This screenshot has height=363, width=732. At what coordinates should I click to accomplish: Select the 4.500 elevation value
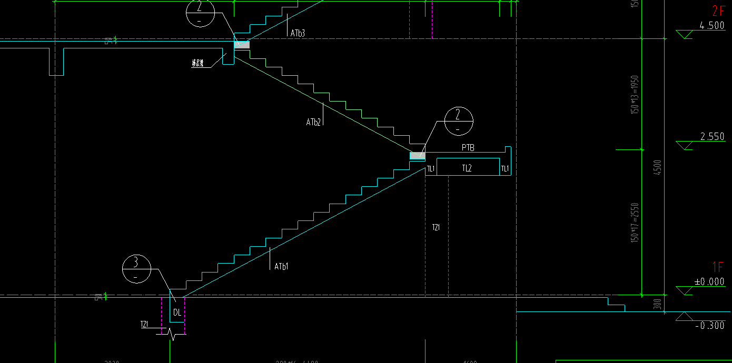click(x=712, y=25)
